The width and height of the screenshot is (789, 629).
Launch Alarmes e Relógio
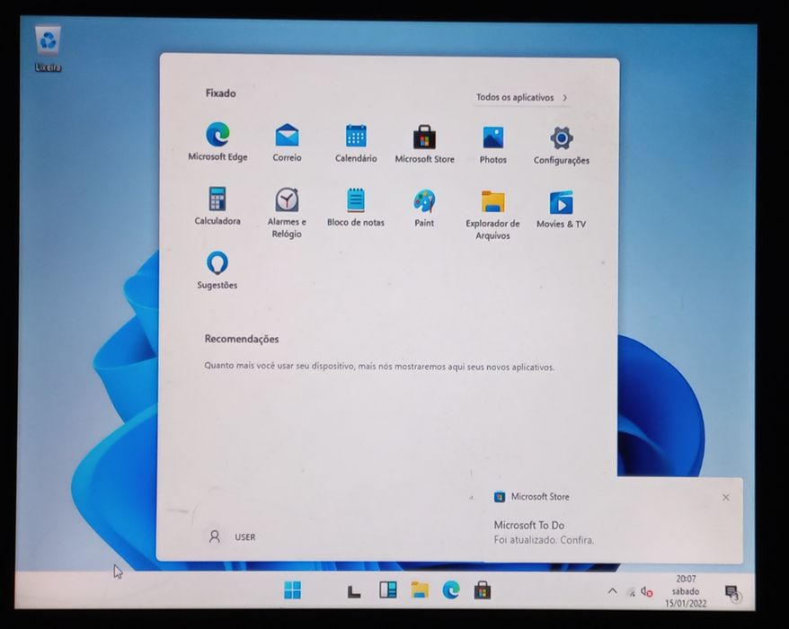coord(287,212)
